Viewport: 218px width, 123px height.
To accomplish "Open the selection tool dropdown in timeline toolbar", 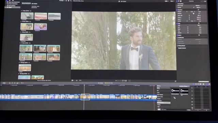I will point(22,83).
